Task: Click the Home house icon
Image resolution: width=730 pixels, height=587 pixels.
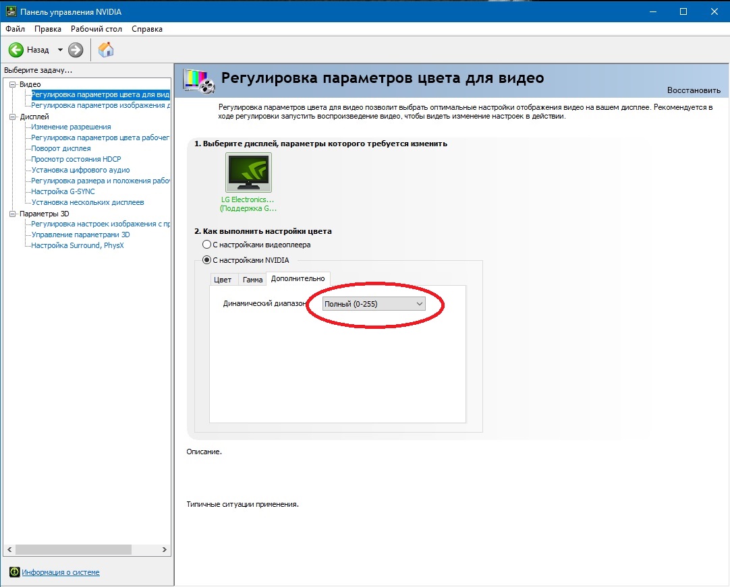Action: coord(106,49)
